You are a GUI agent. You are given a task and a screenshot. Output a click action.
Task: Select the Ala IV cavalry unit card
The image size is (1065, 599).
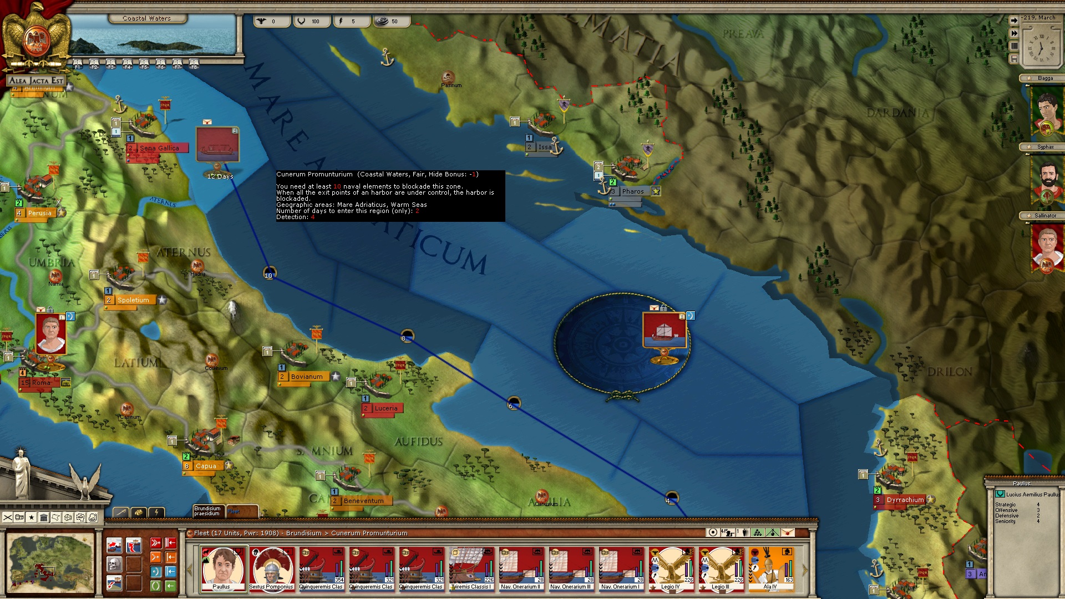[x=771, y=568]
